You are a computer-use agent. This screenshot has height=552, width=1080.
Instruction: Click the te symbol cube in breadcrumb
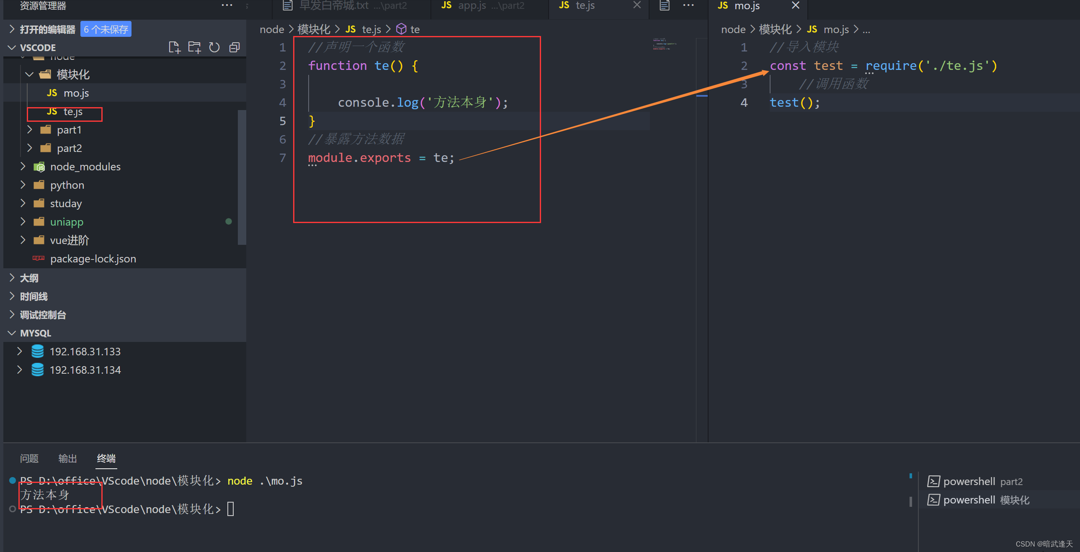tap(401, 29)
